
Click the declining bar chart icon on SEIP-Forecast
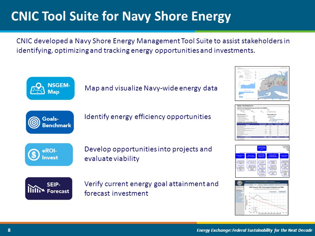click(x=36, y=188)
